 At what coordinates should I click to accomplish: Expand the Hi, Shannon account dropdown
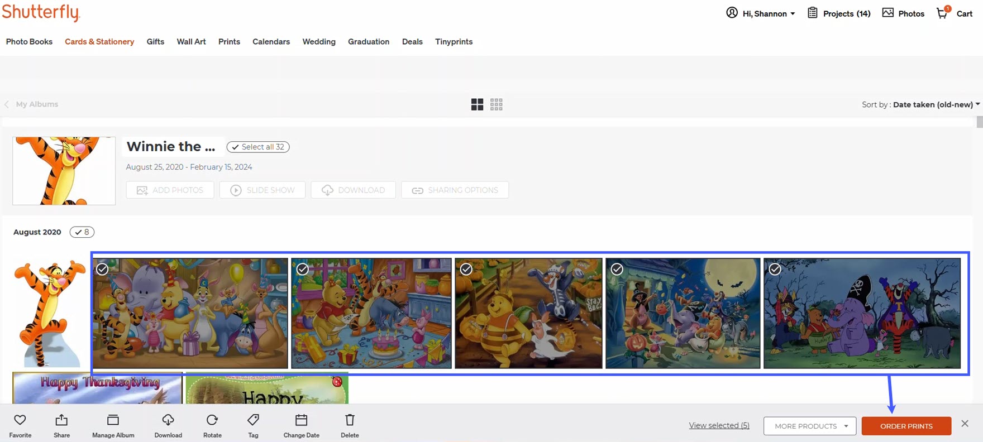(769, 13)
